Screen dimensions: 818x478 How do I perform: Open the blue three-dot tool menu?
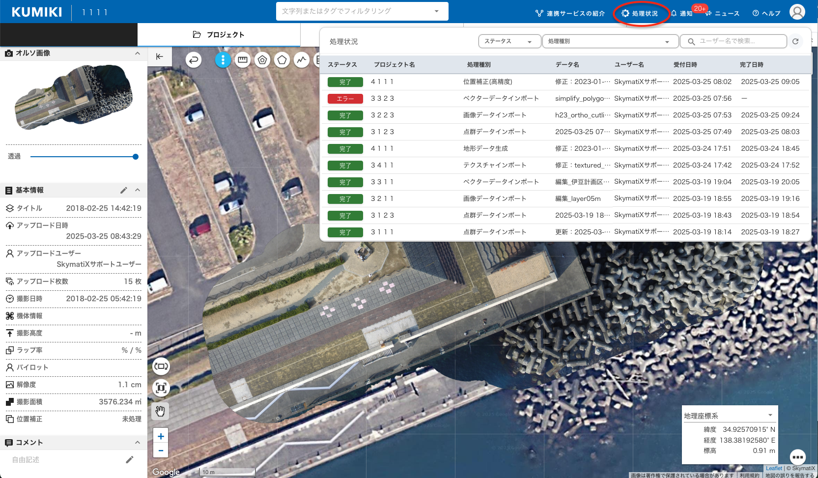click(x=223, y=60)
